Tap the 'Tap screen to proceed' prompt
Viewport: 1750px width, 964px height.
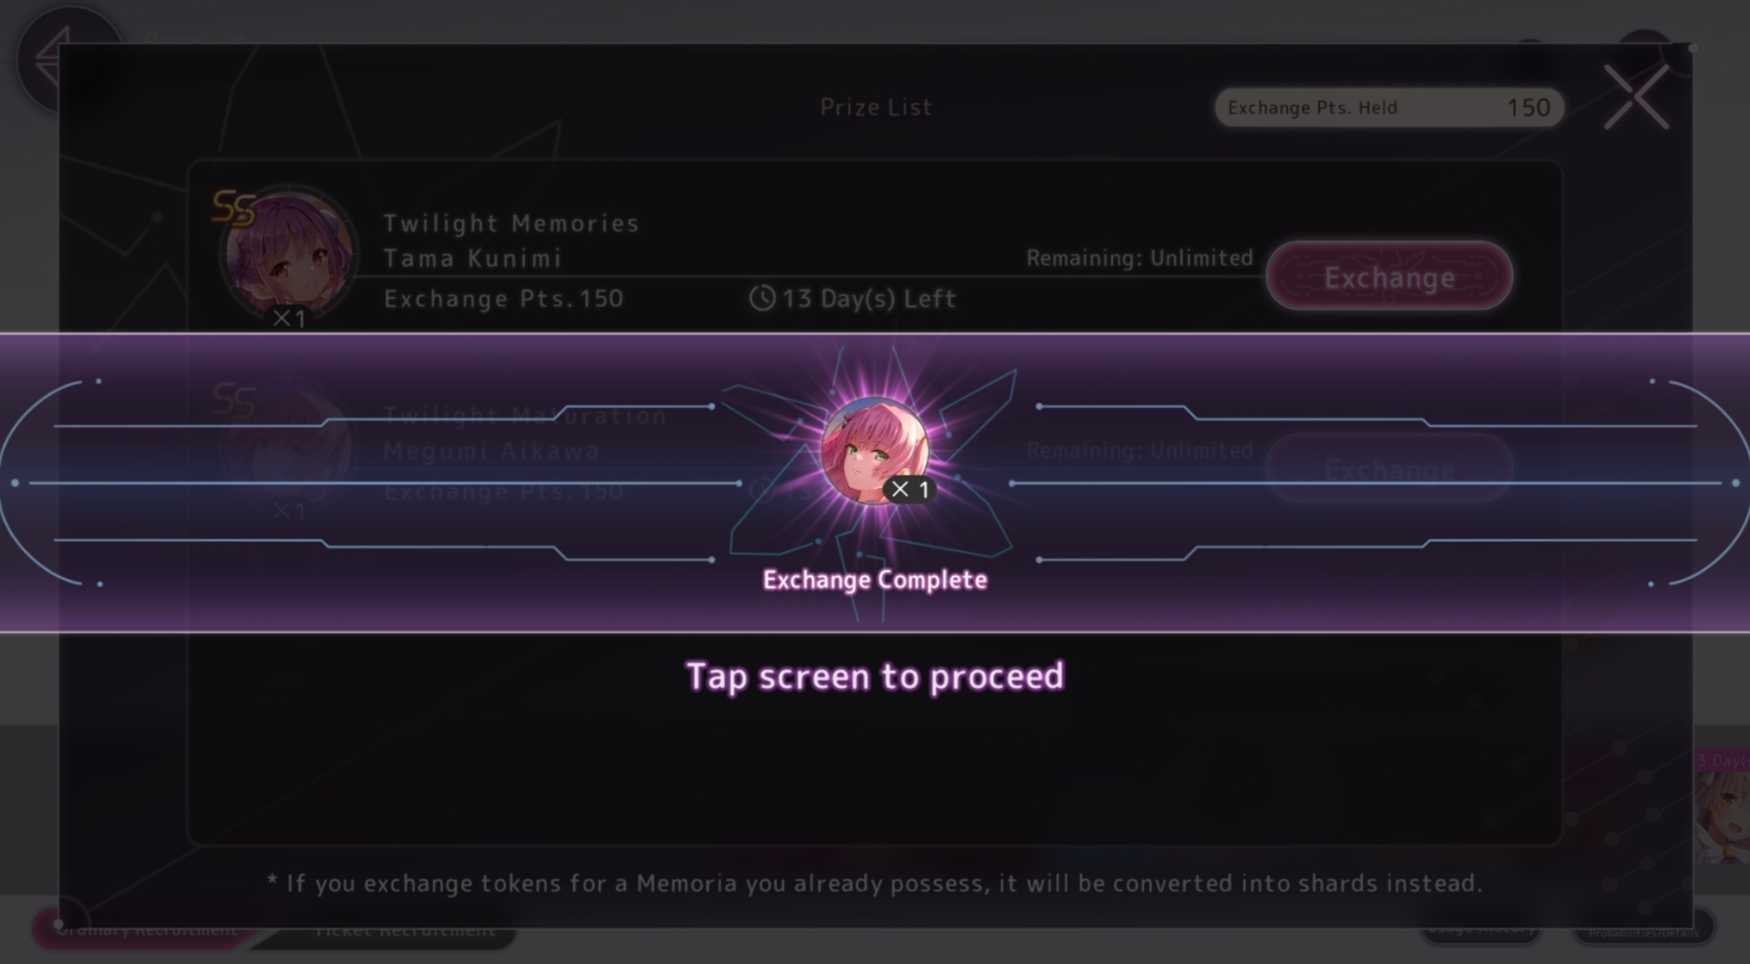pyautogui.click(x=875, y=676)
